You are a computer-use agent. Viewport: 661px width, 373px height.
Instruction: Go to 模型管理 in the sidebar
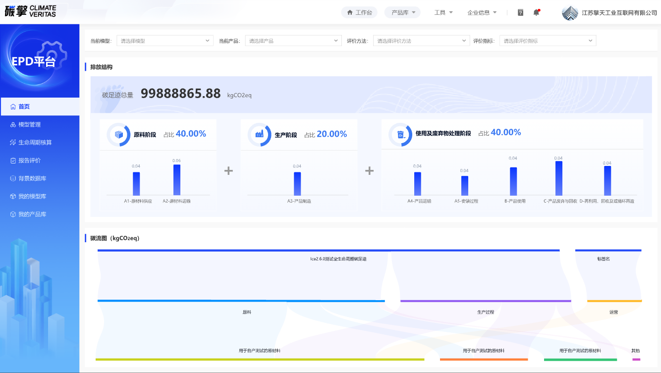click(x=29, y=124)
